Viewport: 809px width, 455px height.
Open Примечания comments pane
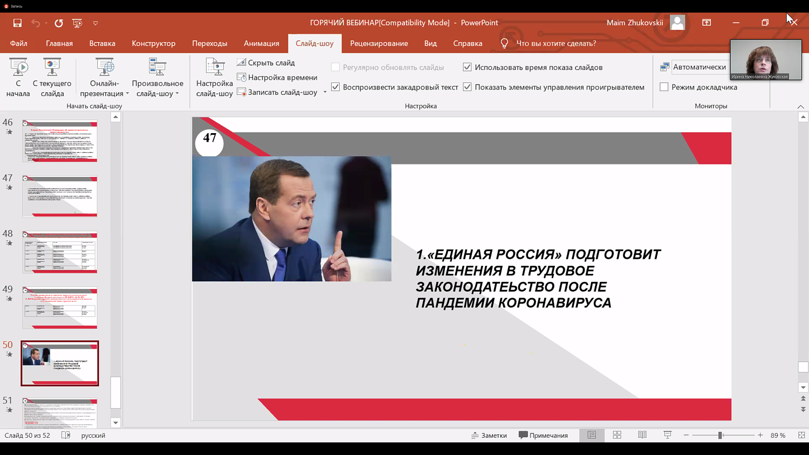pos(543,436)
